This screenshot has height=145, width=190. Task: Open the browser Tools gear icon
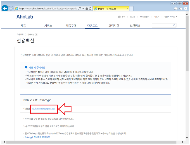(x=186, y=9)
